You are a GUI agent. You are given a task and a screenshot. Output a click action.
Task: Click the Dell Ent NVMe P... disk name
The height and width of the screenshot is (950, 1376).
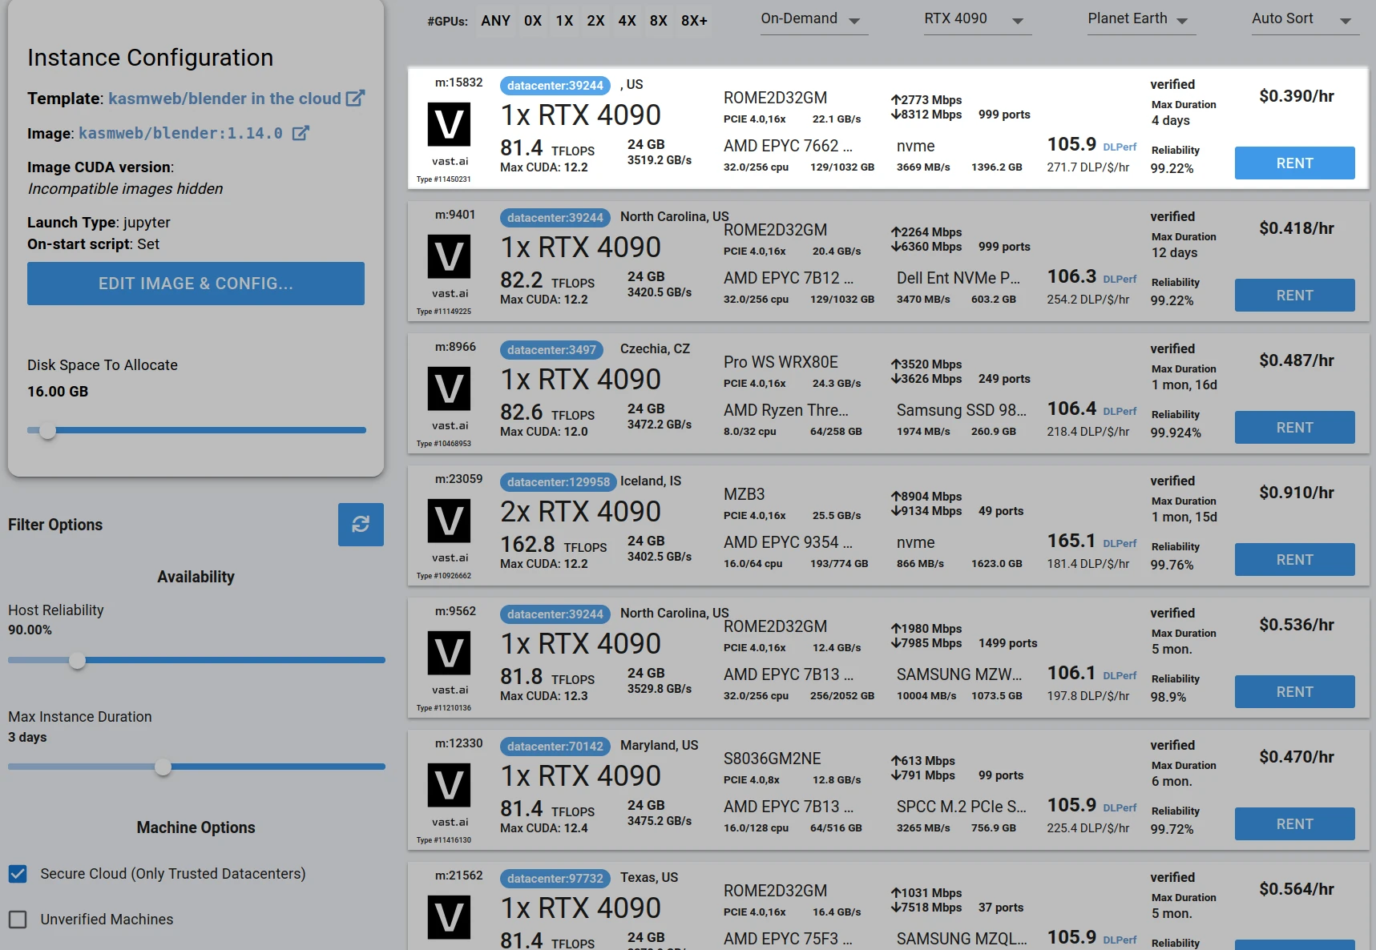[x=958, y=278]
